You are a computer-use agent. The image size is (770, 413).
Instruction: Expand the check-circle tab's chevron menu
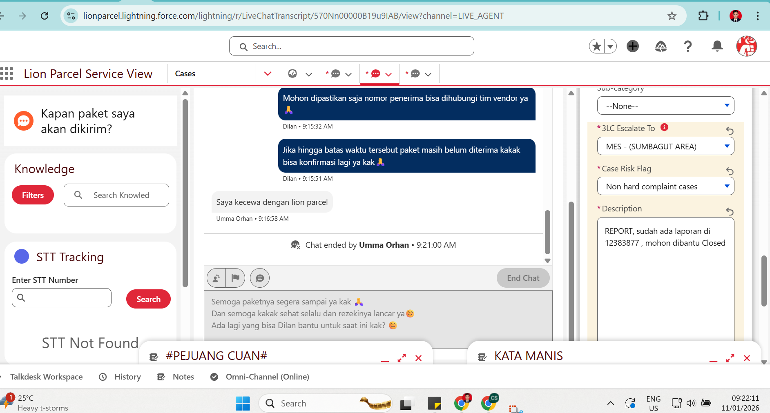[x=309, y=74]
